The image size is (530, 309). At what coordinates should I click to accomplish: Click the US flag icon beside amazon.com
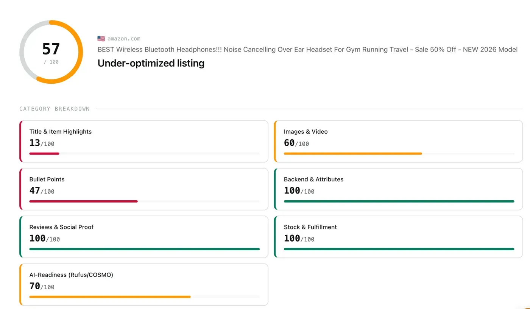[x=101, y=39]
